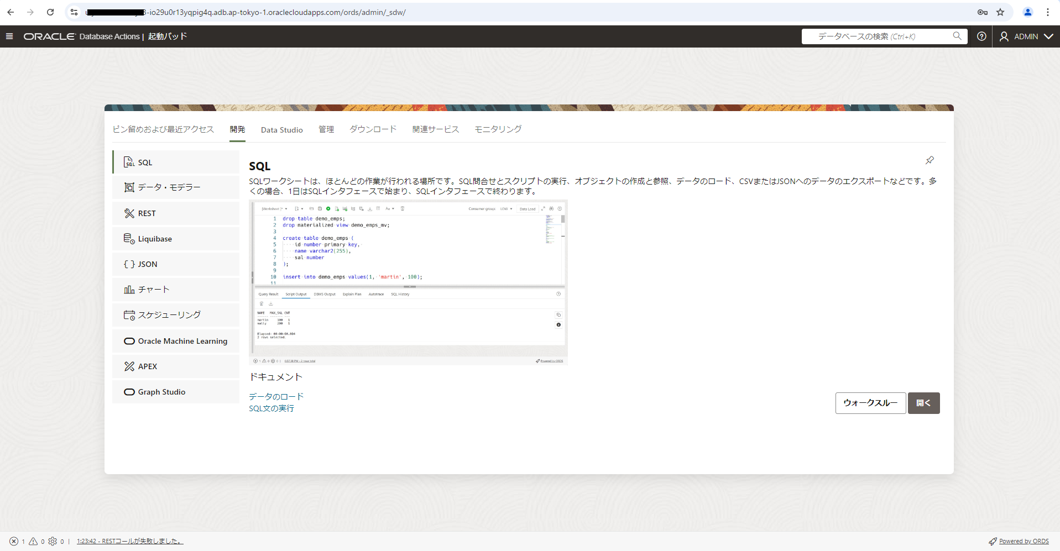Viewport: 1060px width, 551px height.
Task: Open Graph Studio from the sidebar
Action: point(176,392)
